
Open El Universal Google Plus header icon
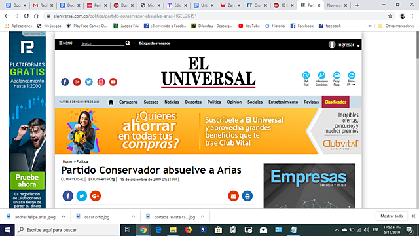coord(77,82)
